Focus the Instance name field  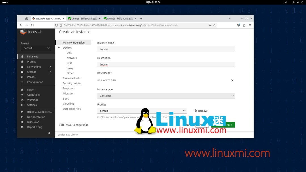(x=166, y=49)
